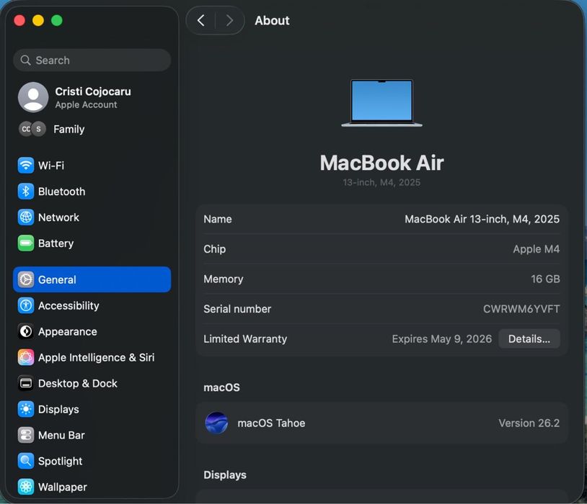Go forward with the right chevron
The height and width of the screenshot is (504, 587).
229,21
